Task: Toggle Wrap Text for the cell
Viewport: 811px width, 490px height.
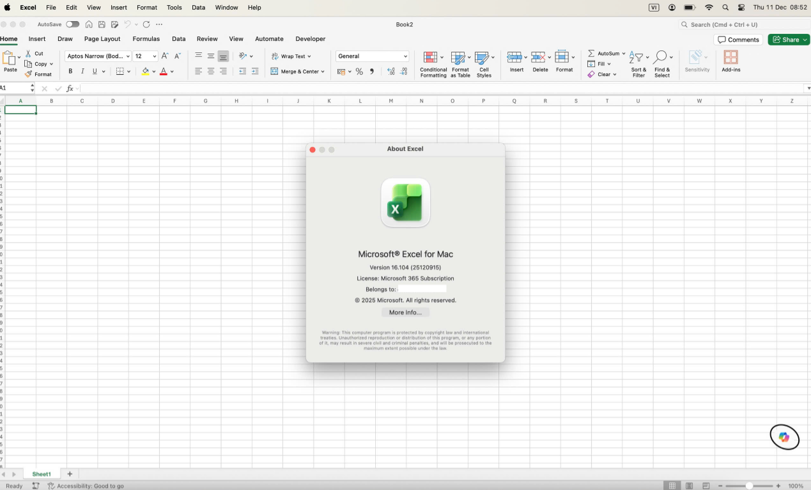Action: [x=291, y=56]
